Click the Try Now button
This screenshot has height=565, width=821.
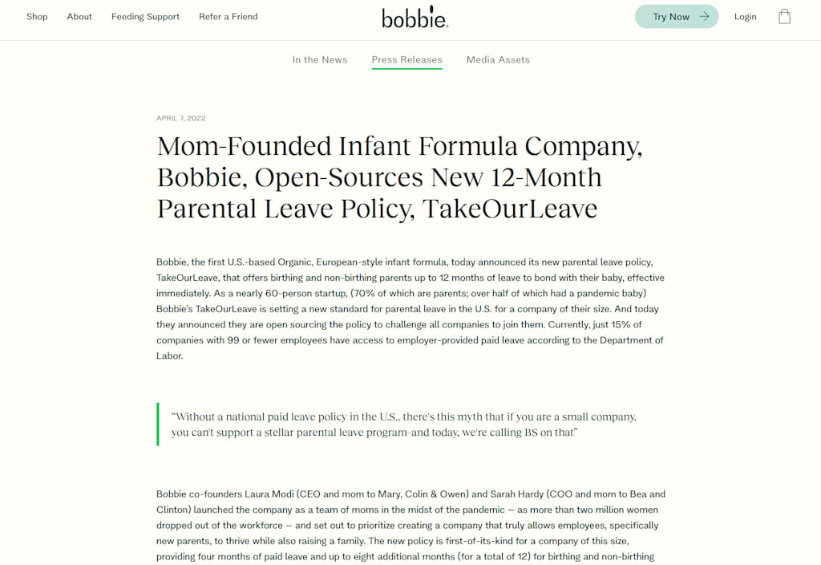[x=677, y=16]
